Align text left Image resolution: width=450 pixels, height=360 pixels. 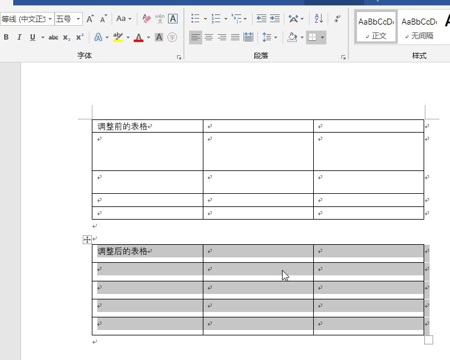[x=196, y=37]
